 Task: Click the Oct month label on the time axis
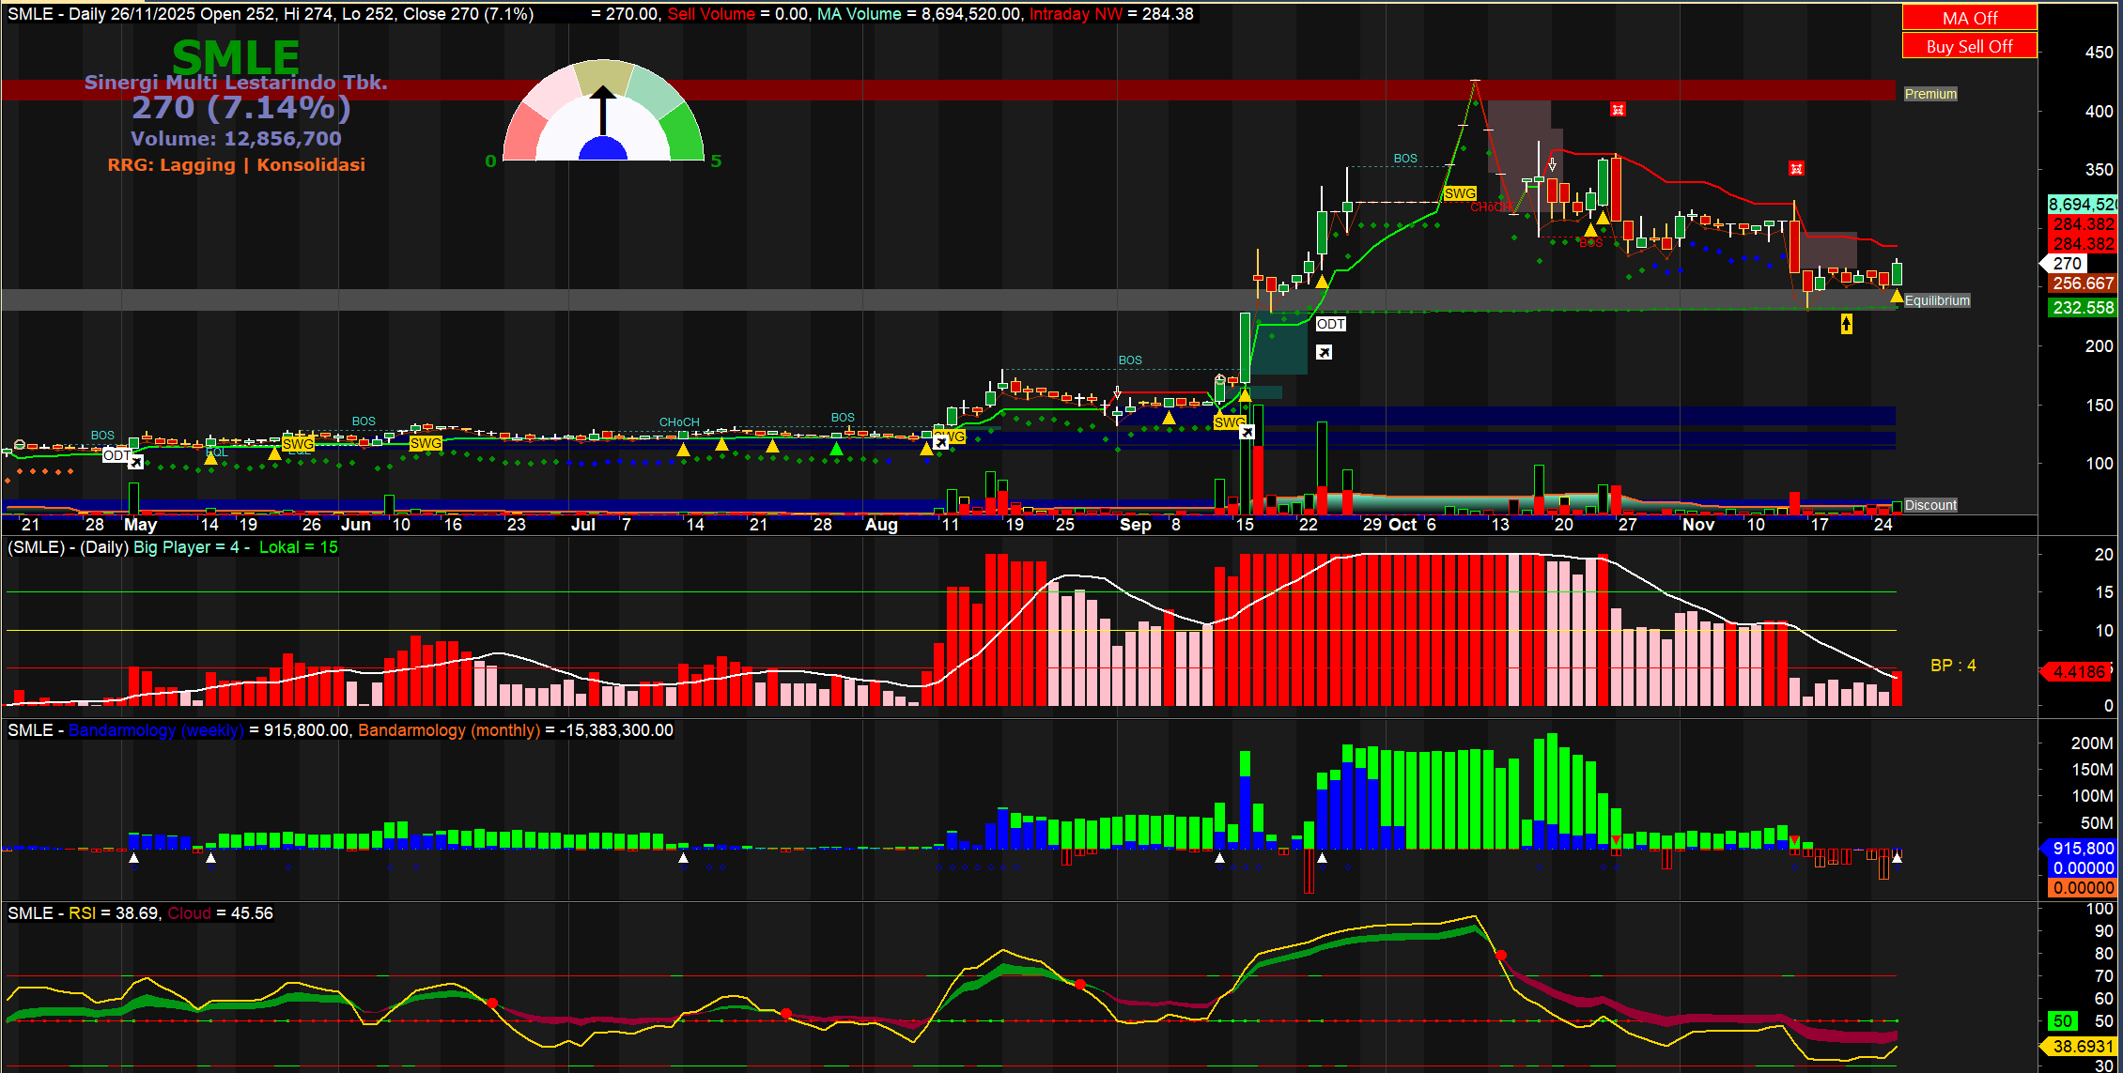(1402, 525)
